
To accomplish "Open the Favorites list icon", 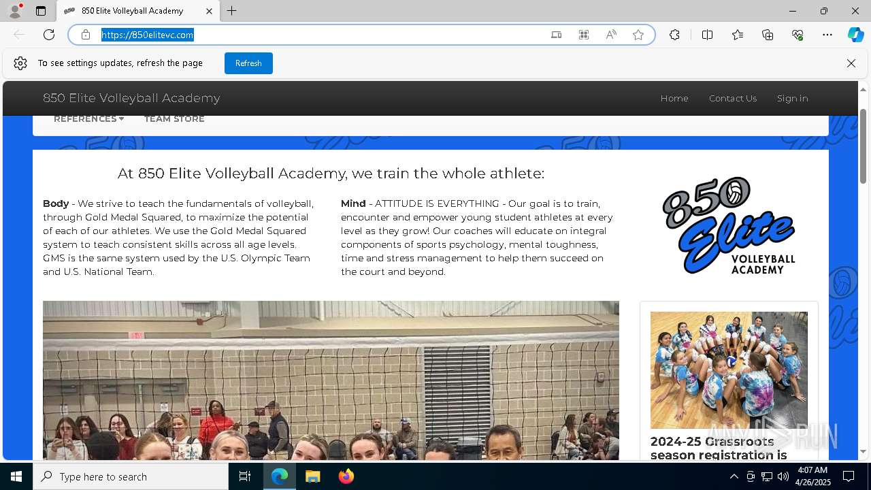I will coord(738,35).
